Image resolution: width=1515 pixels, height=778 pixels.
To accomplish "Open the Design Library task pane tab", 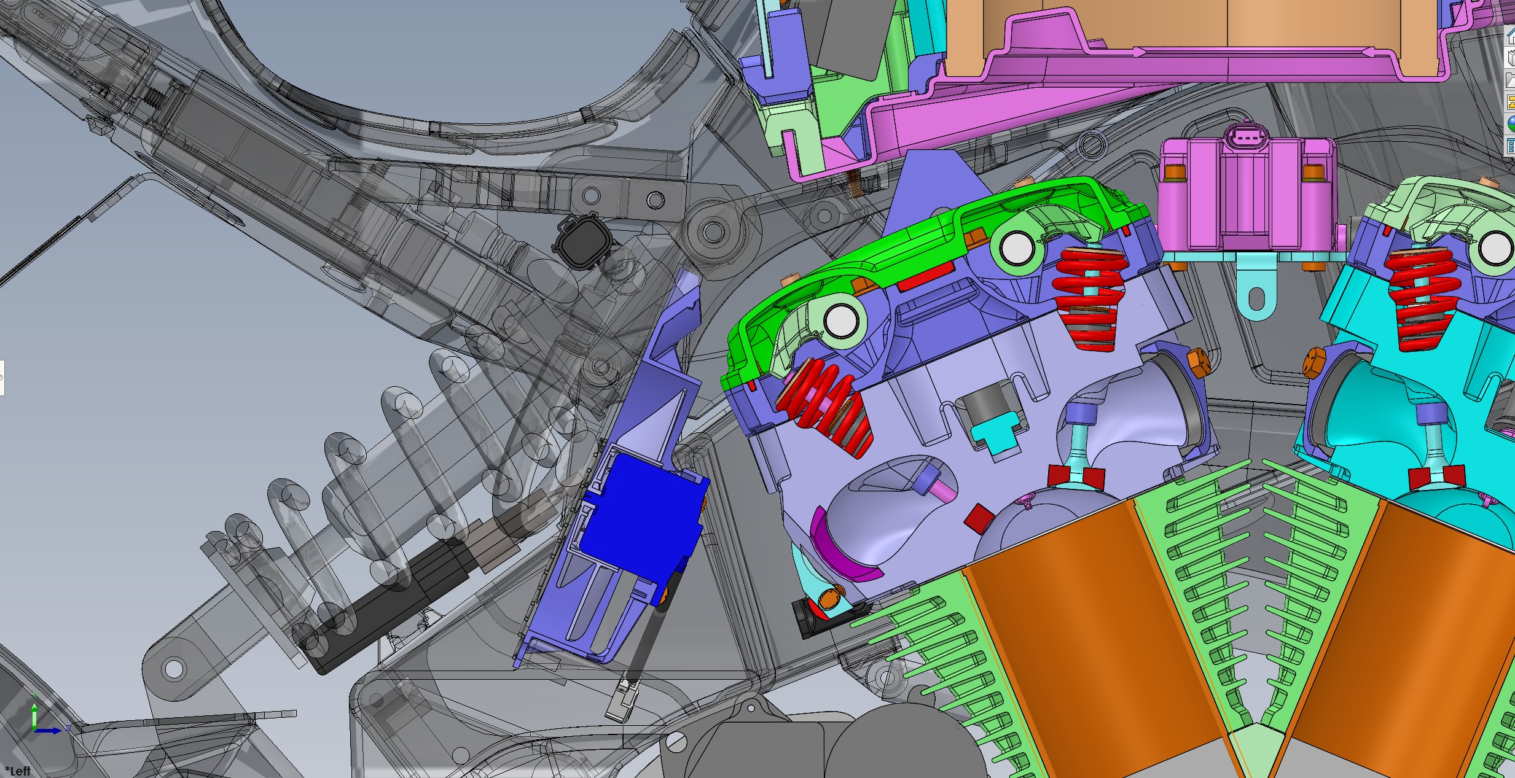I will pyautogui.click(x=1511, y=58).
